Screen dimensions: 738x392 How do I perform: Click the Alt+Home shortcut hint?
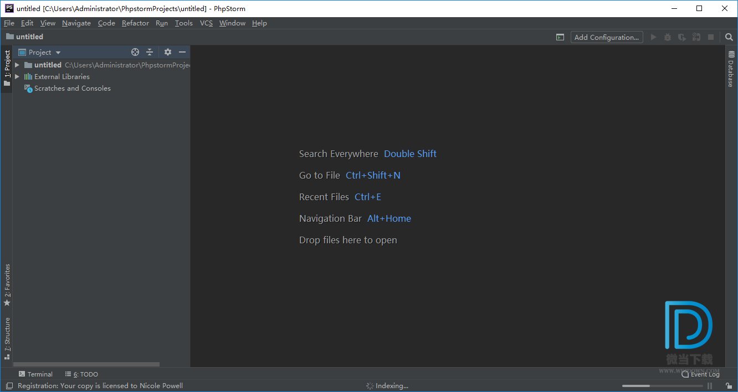[389, 218]
